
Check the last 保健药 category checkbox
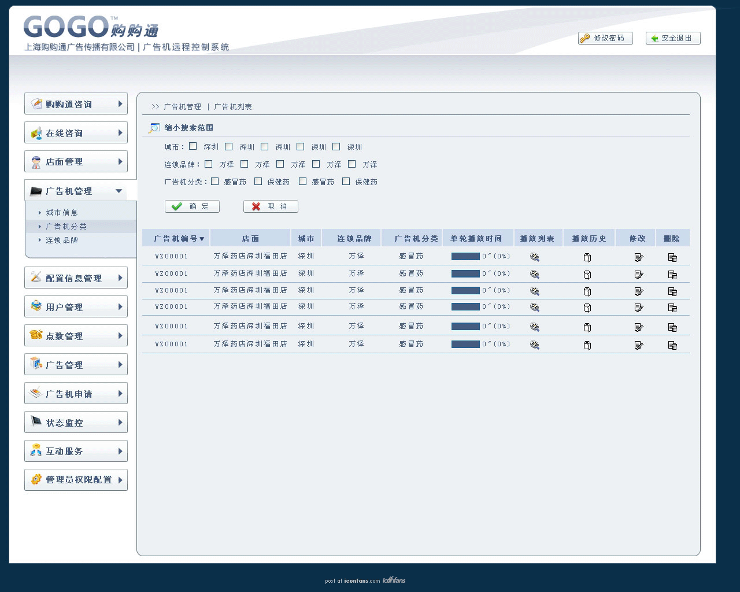(x=346, y=181)
